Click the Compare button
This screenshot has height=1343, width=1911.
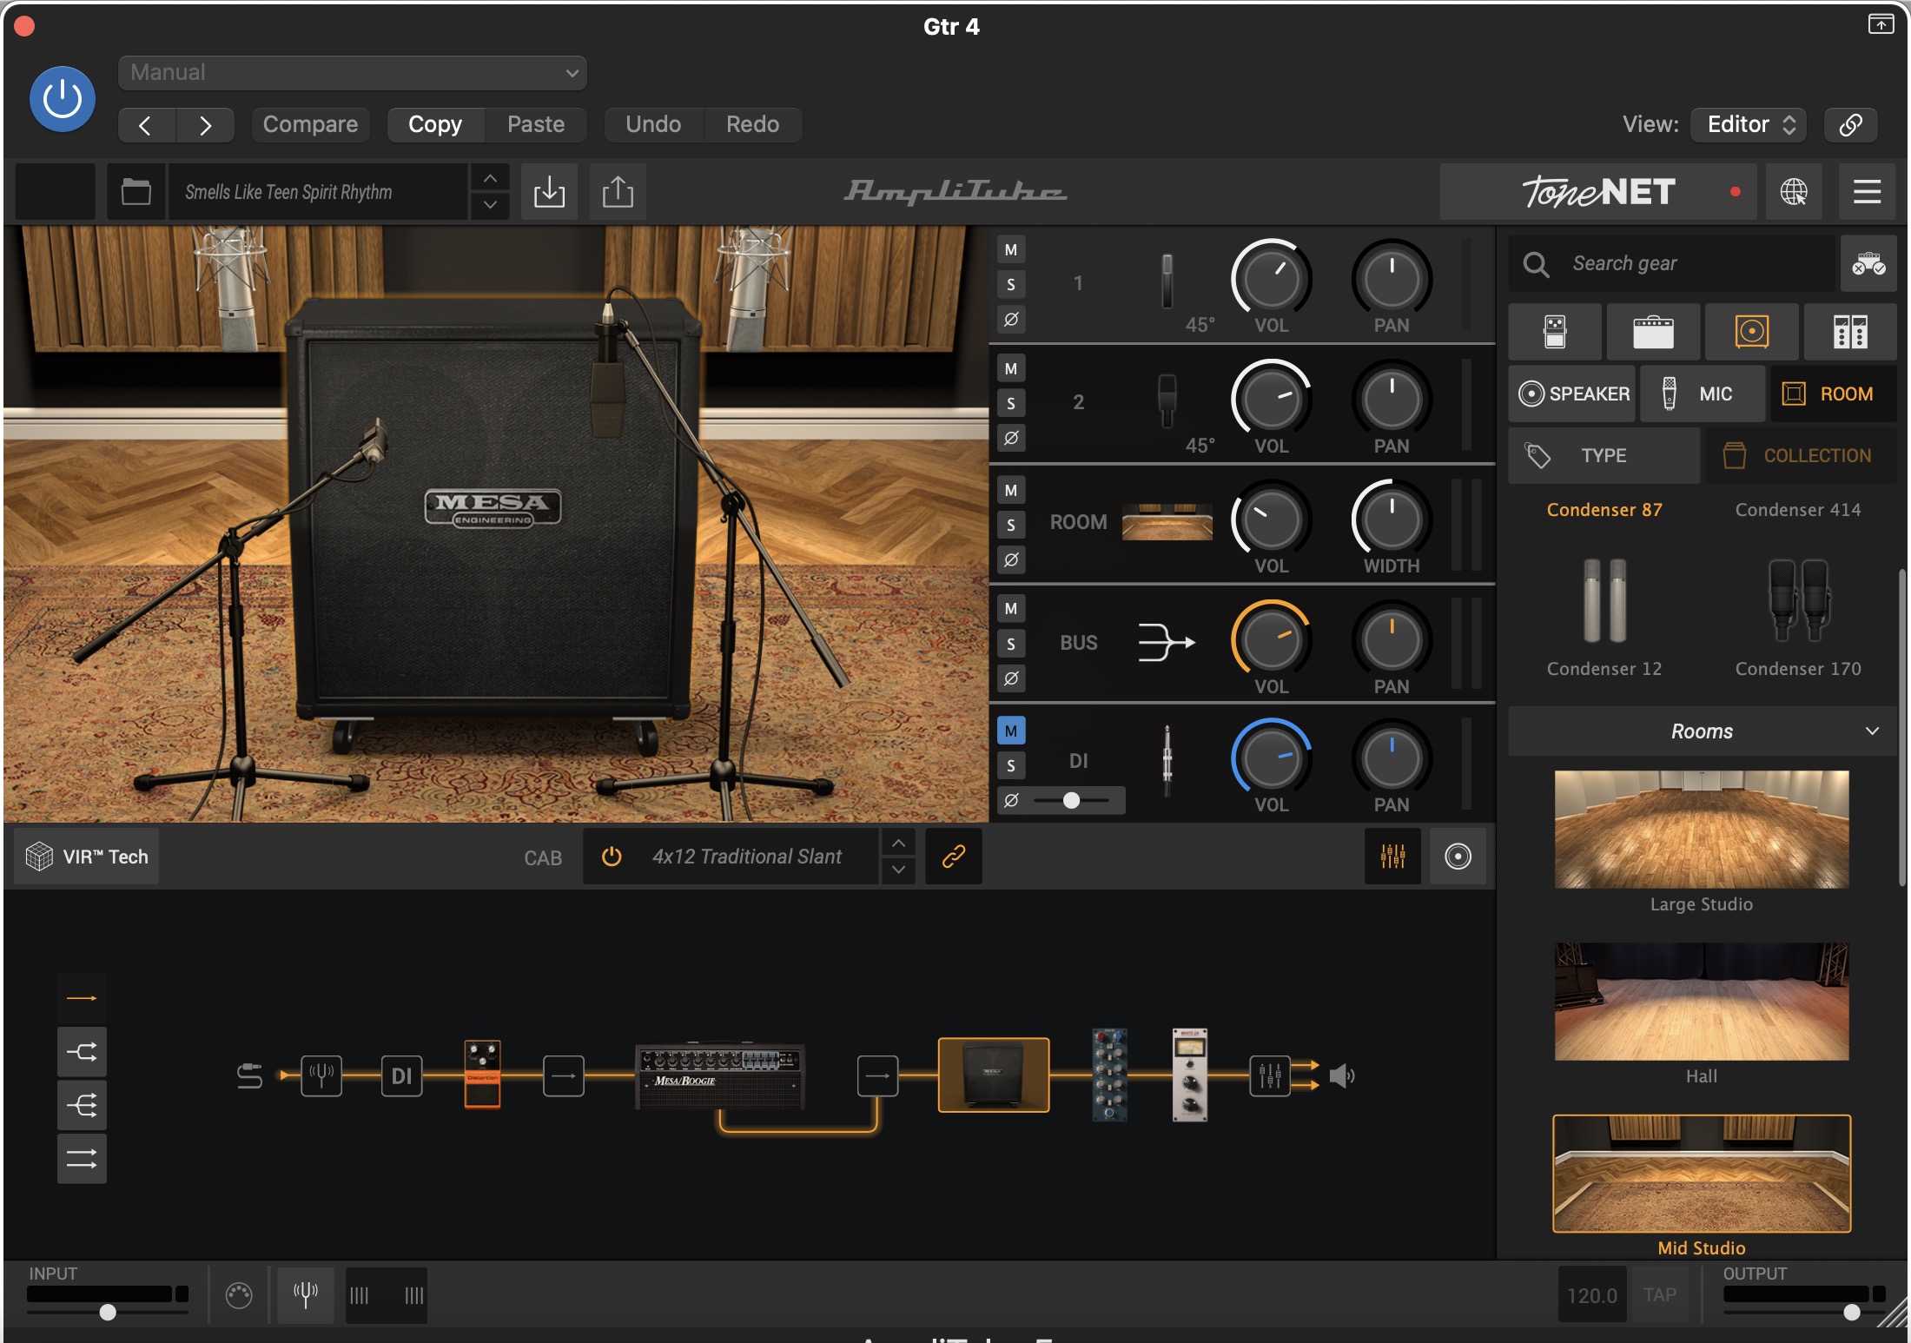click(x=310, y=125)
